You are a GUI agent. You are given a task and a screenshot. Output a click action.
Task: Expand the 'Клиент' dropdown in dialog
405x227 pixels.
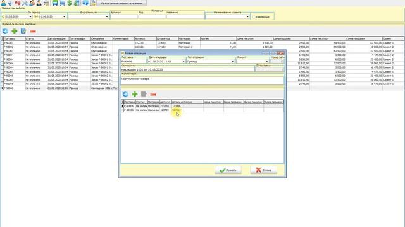click(267, 62)
